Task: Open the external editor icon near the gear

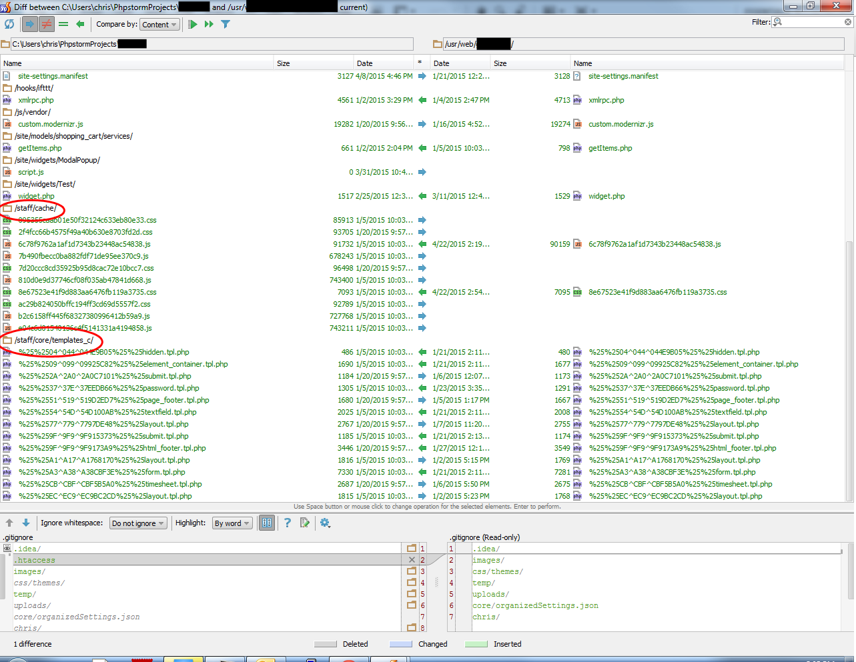Action: click(306, 523)
